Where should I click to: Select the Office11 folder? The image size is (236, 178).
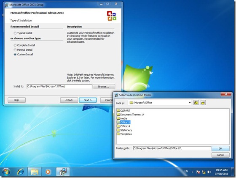[x=123, y=122]
